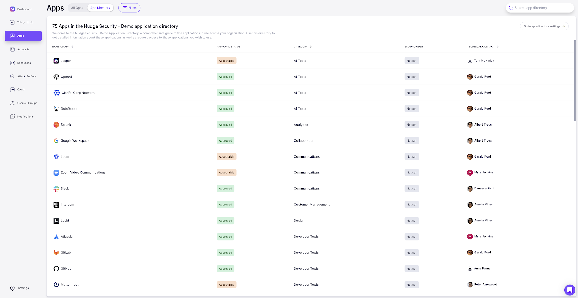This screenshot has height=298, width=578.
Task: Select the App Directory tab
Action: [x=100, y=8]
